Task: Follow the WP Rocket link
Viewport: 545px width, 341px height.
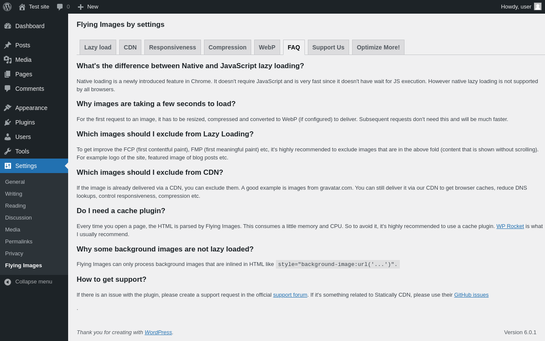Action: coord(510,226)
